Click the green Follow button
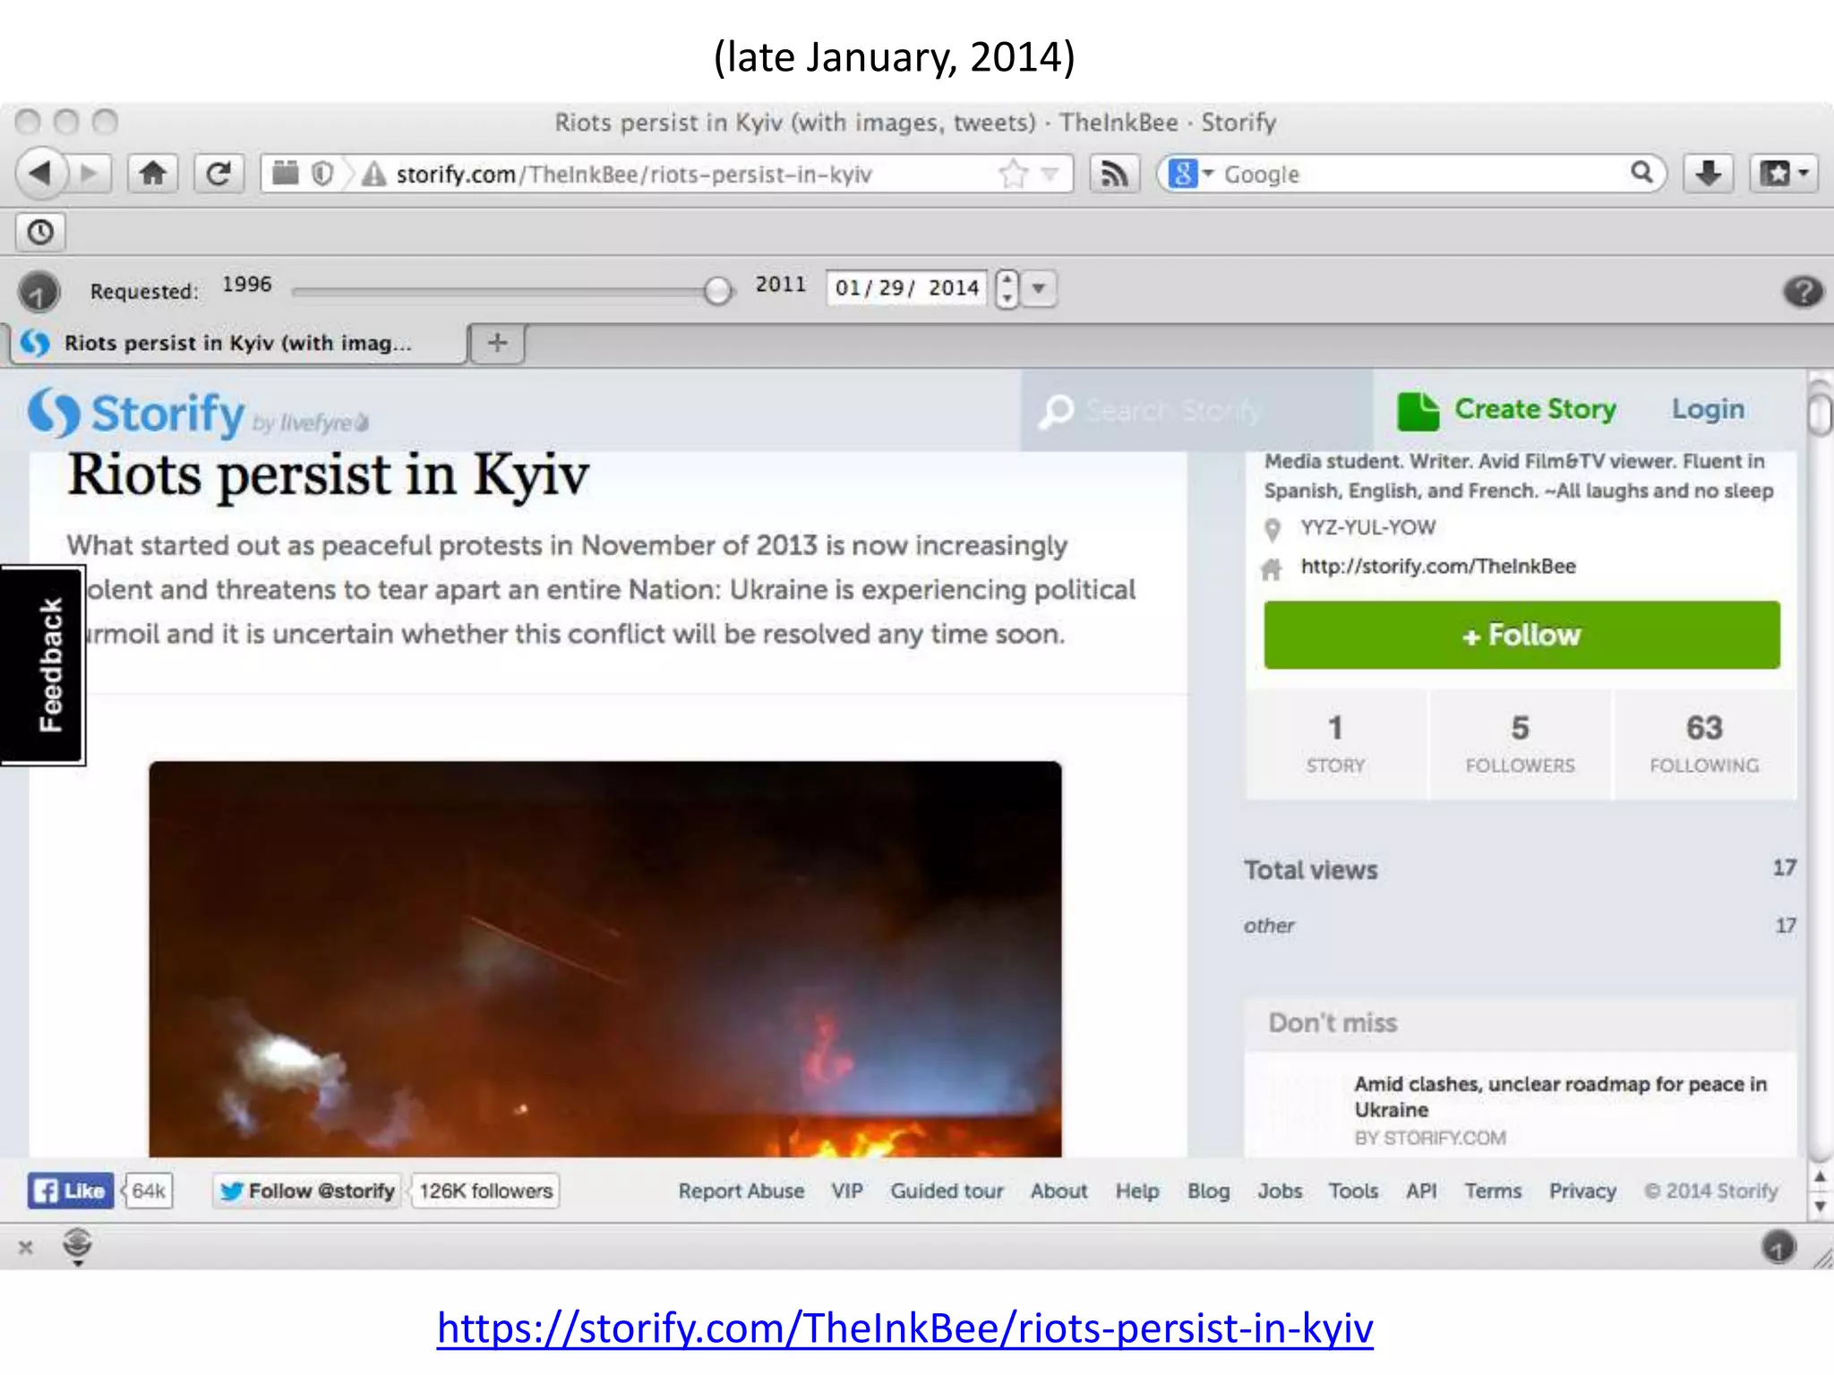Viewport: 1834px width, 1375px height. [x=1521, y=635]
